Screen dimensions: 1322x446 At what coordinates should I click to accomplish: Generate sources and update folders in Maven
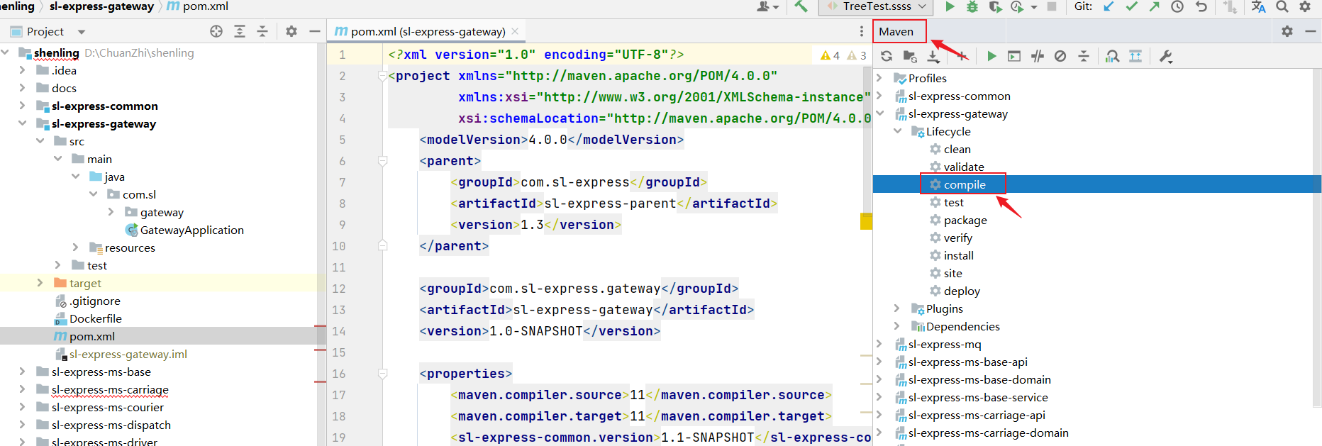pyautogui.click(x=910, y=56)
